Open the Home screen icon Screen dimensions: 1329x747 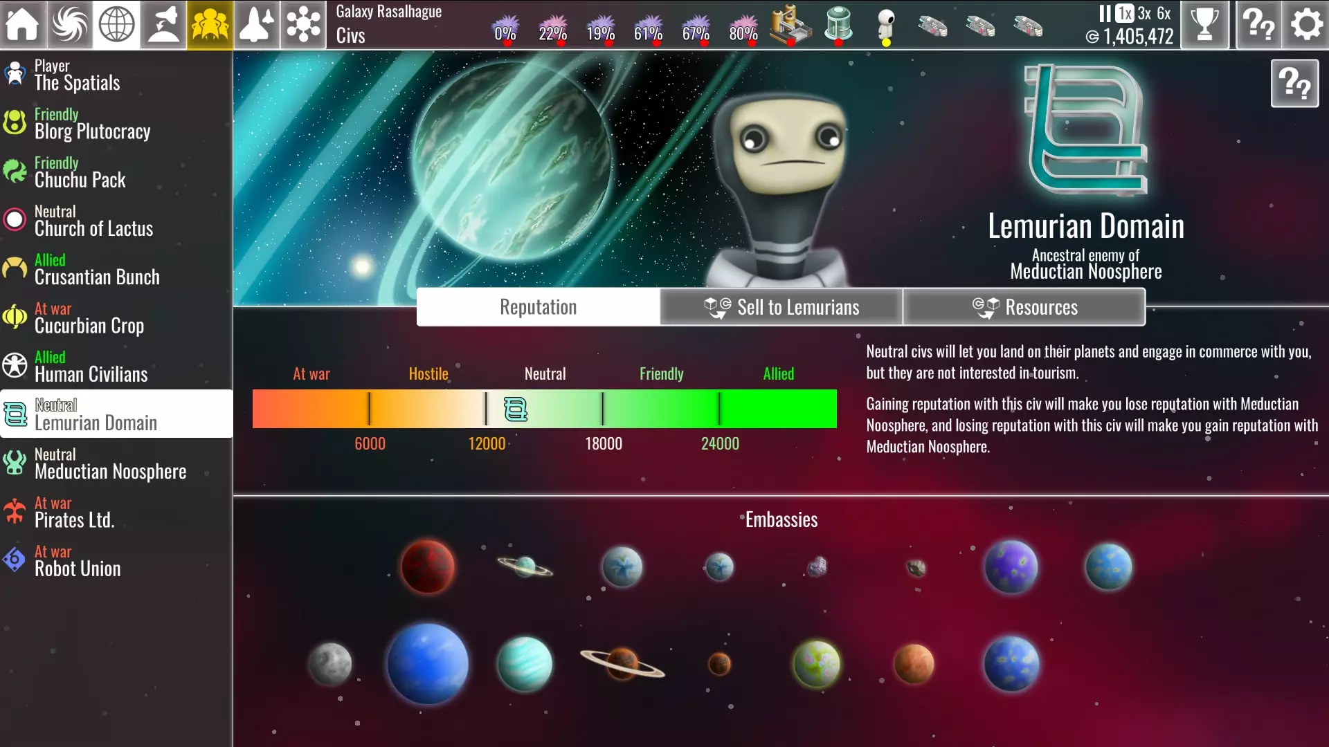click(23, 25)
